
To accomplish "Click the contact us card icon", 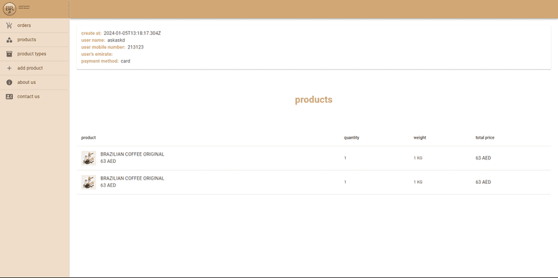I will pos(9,96).
